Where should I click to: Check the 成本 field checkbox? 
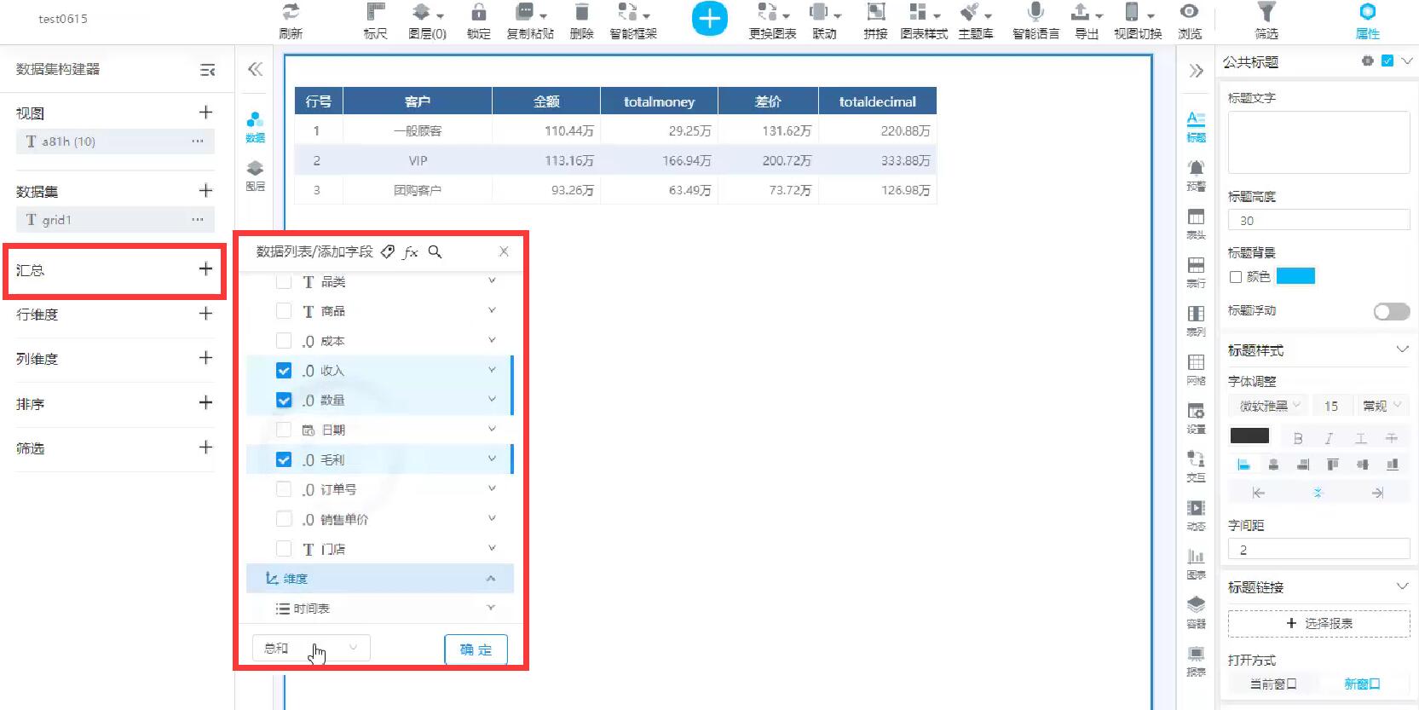[284, 341]
